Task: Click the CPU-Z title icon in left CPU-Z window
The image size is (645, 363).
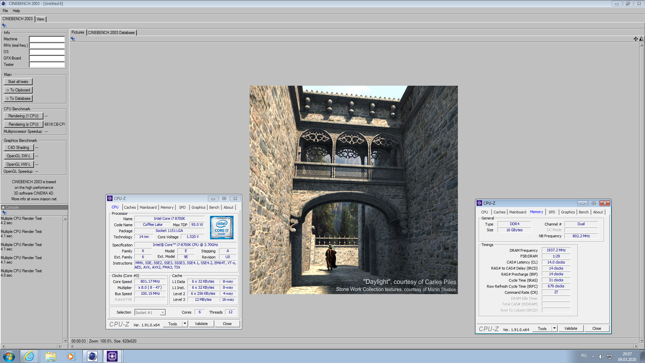Action: click(110, 198)
